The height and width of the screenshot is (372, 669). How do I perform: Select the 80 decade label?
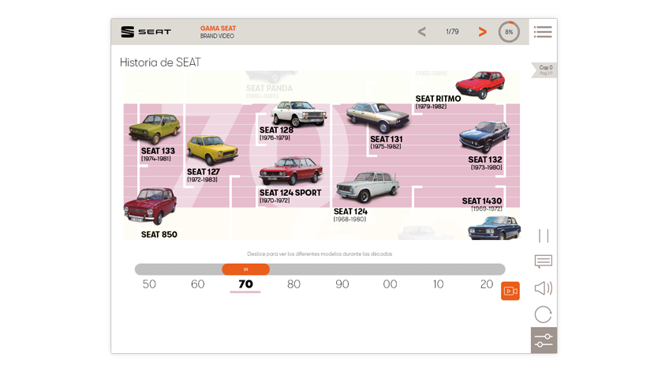(293, 284)
